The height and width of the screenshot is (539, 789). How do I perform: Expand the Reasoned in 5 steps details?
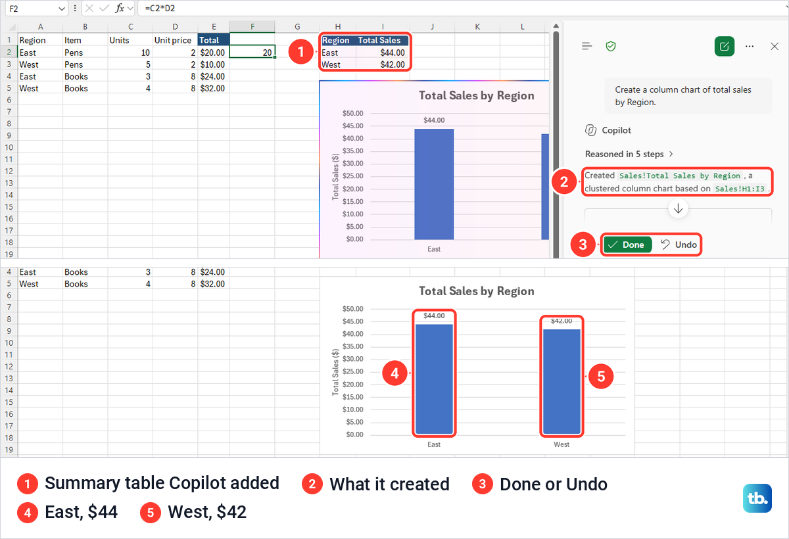[629, 154]
